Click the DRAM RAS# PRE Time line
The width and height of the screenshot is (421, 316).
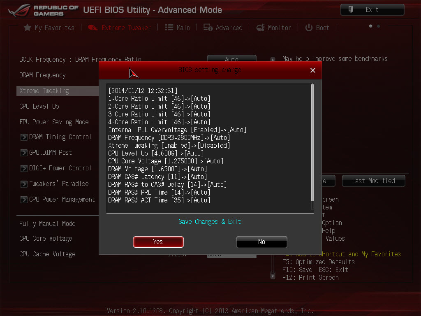[x=159, y=192]
